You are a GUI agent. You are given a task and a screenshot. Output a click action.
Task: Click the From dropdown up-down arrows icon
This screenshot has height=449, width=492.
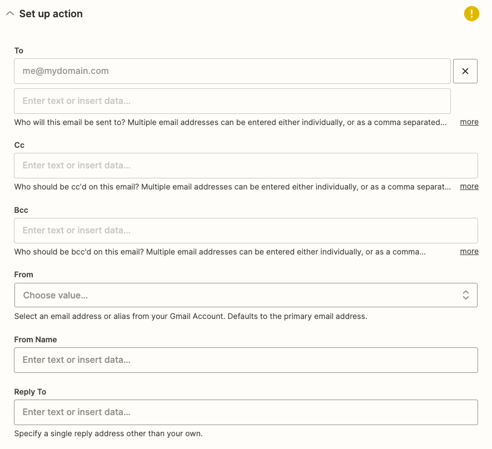point(466,295)
